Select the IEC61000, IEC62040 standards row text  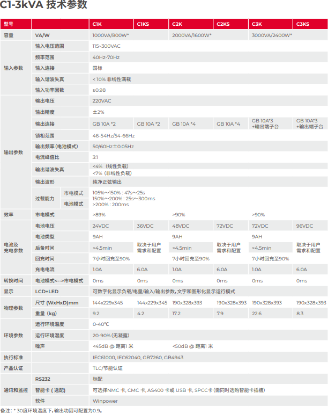[x=138, y=357]
